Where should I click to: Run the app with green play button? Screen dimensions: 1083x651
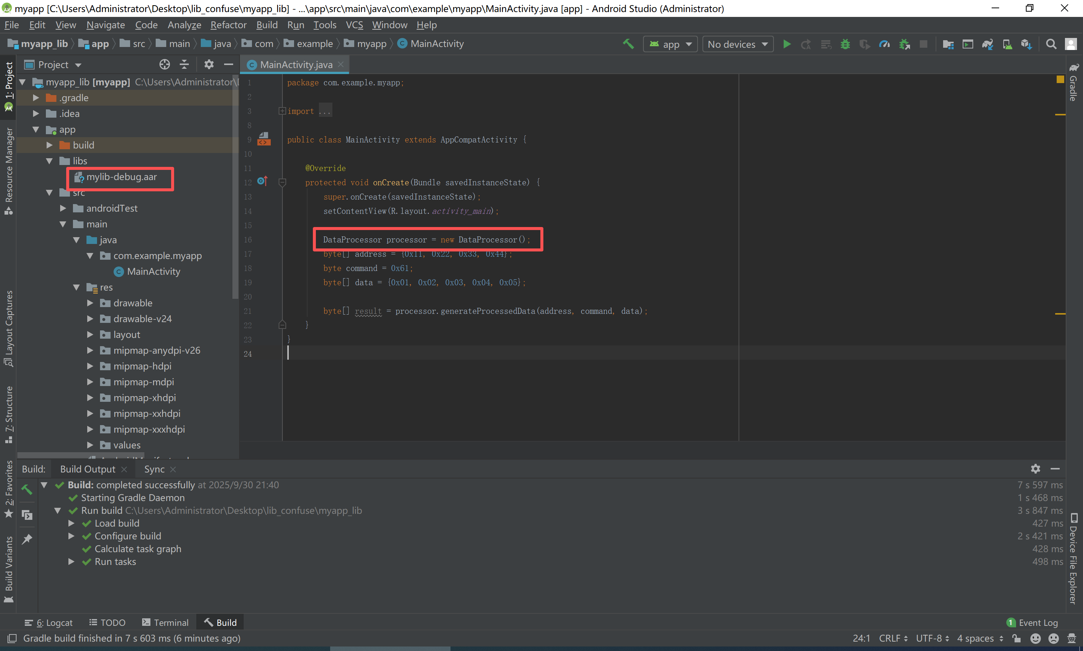coord(787,44)
